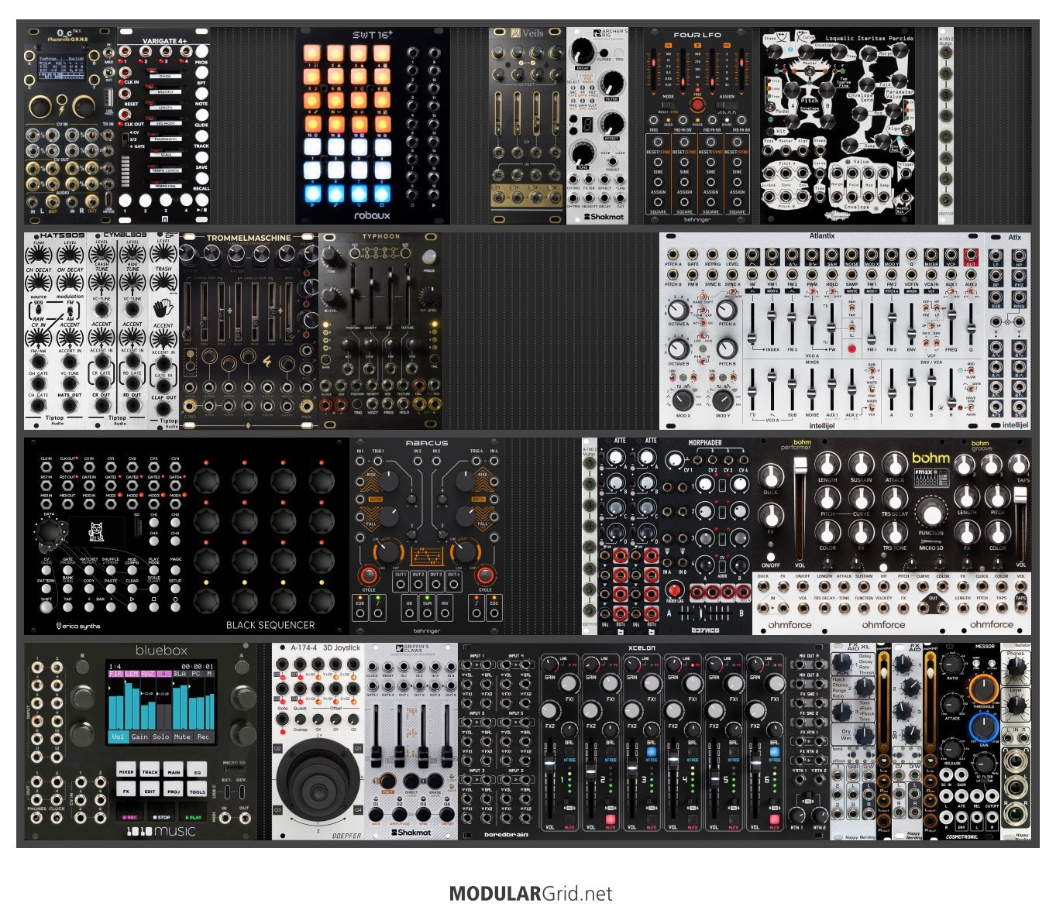Click the RTN 1 knob on Xcelon
Viewport: 1063px width, 910px height.
pos(796,815)
